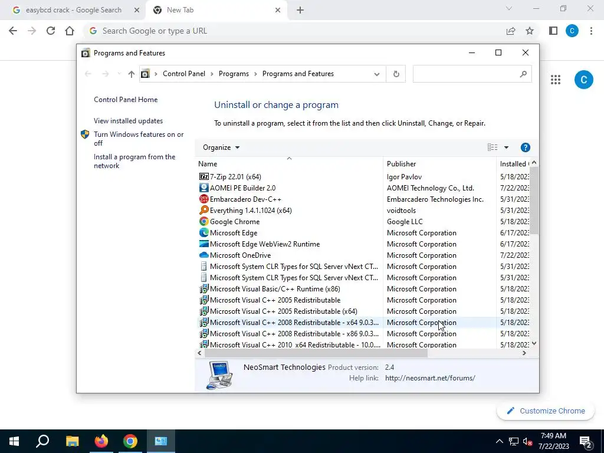This screenshot has width=604, height=453.
Task: Click the Programs breadcrumb
Action: coord(234,74)
